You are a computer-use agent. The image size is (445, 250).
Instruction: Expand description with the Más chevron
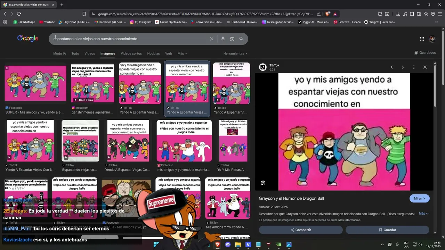coord(423,214)
